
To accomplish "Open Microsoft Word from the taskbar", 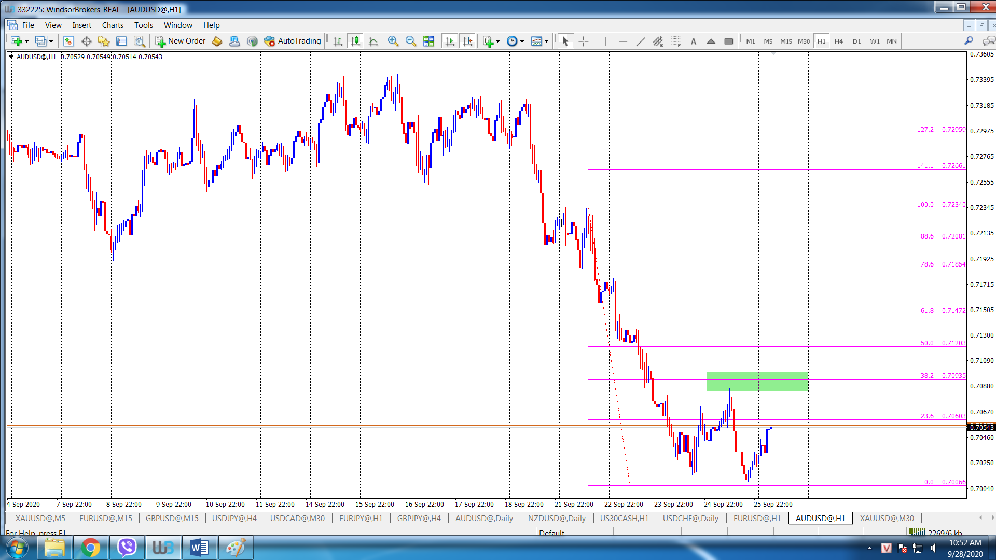I will (199, 548).
